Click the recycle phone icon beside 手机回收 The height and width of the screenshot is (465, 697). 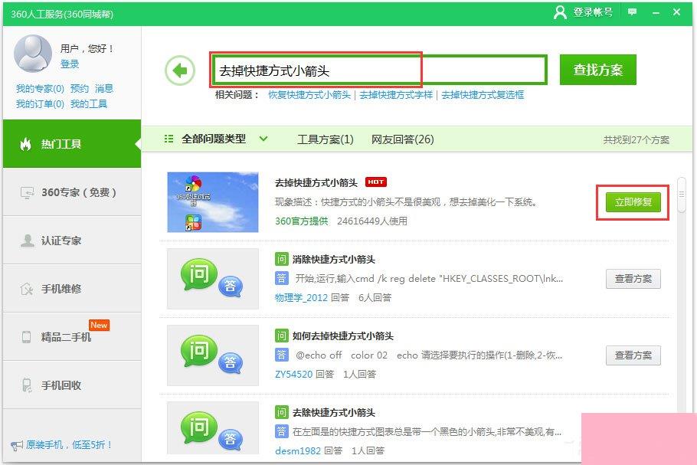click(27, 385)
